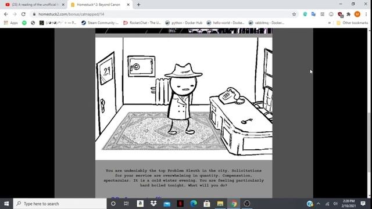Open Rocket.Chat bookmark
This screenshot has width=372, height=209.
pos(142,23)
